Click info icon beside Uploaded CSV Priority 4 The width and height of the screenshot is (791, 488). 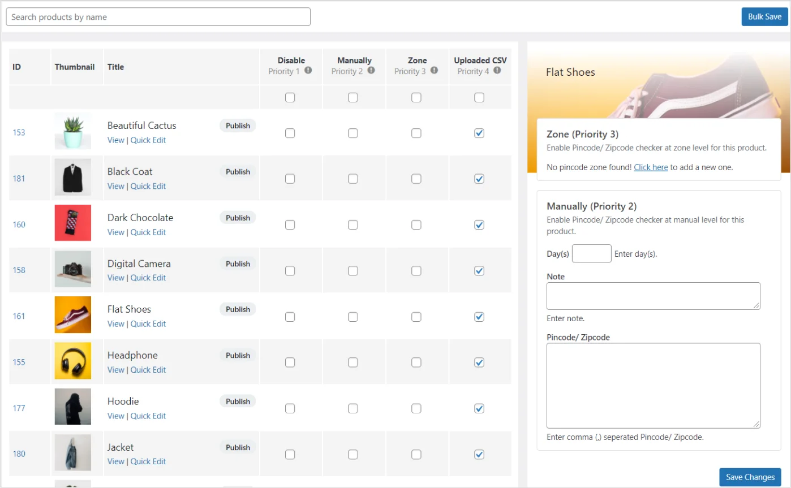[x=497, y=71]
